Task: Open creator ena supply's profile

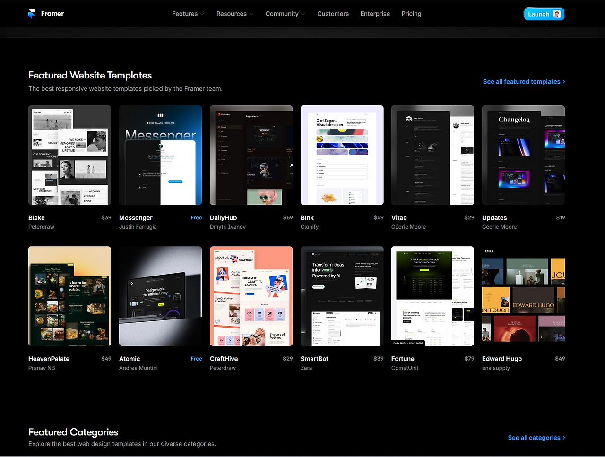Action: [496, 368]
